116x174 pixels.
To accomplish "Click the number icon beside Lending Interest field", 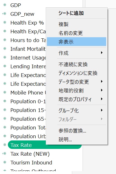I will (x=5, y=66).
